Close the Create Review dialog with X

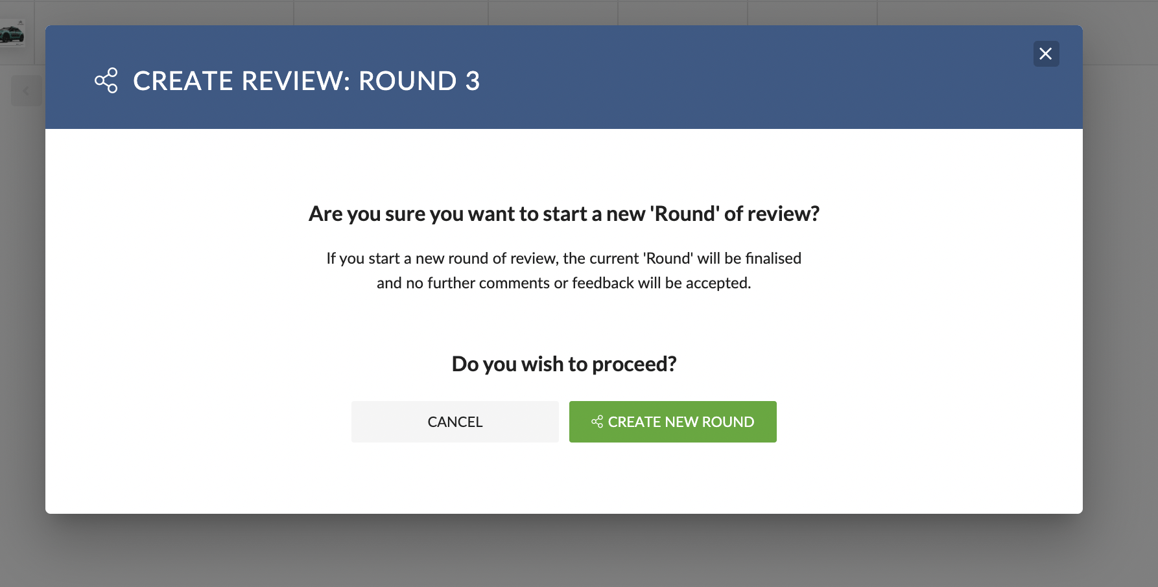click(1046, 54)
